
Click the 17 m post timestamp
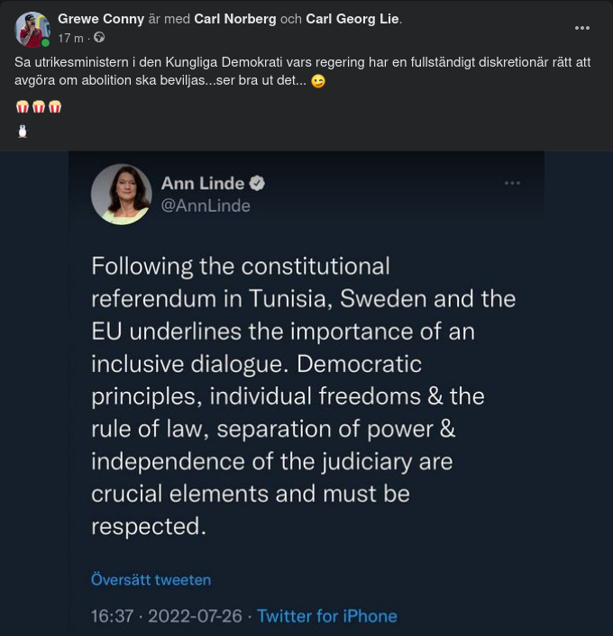click(70, 38)
